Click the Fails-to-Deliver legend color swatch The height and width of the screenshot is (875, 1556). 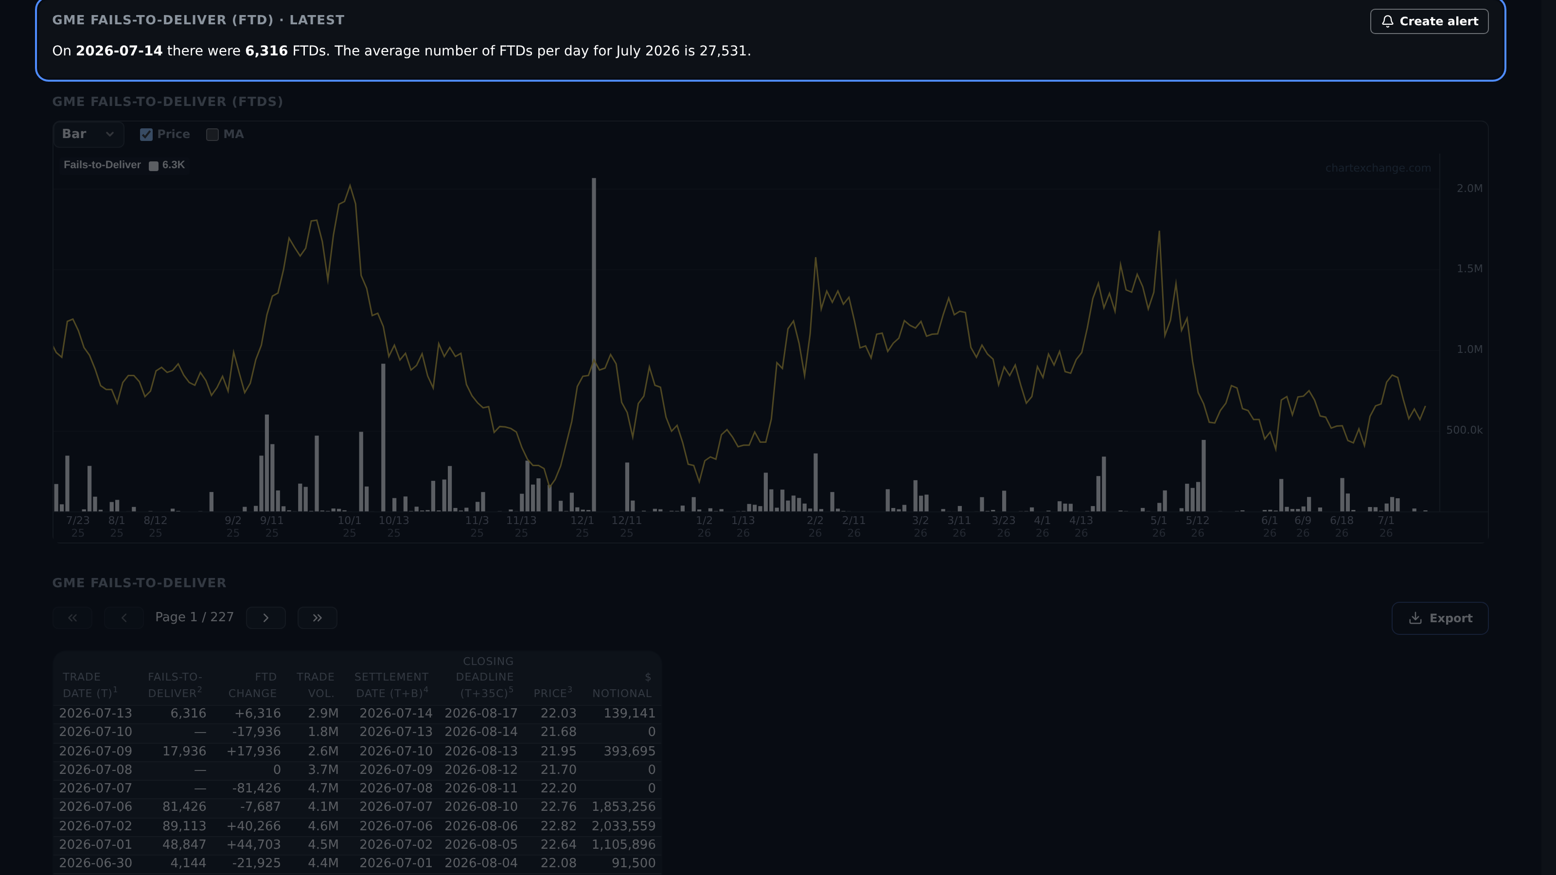click(x=154, y=165)
